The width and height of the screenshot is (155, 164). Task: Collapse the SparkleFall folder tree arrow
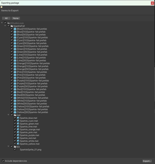pos(5,26)
